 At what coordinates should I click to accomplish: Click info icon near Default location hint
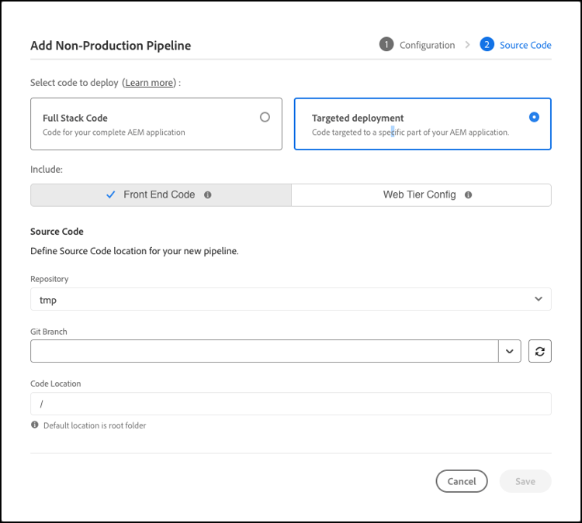[35, 425]
